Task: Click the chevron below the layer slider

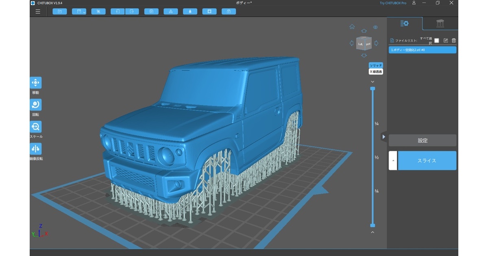Action: click(x=373, y=232)
